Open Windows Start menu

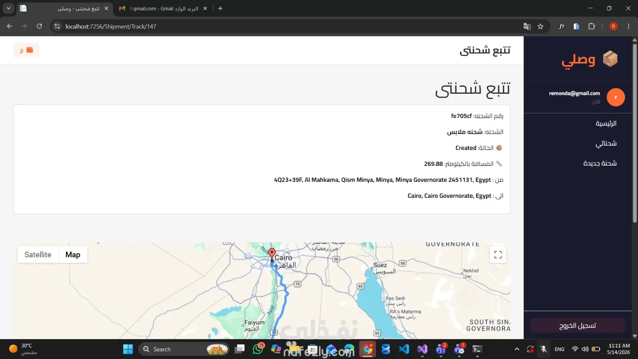click(128, 349)
